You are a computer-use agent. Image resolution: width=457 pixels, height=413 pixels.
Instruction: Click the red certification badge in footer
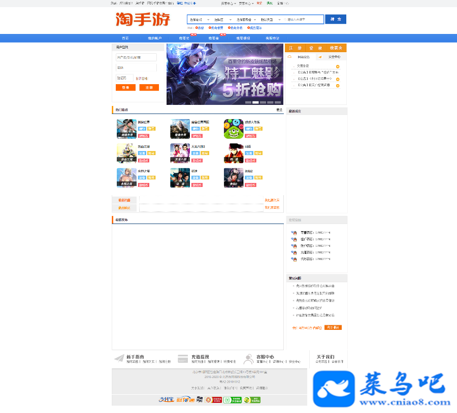[213, 400]
